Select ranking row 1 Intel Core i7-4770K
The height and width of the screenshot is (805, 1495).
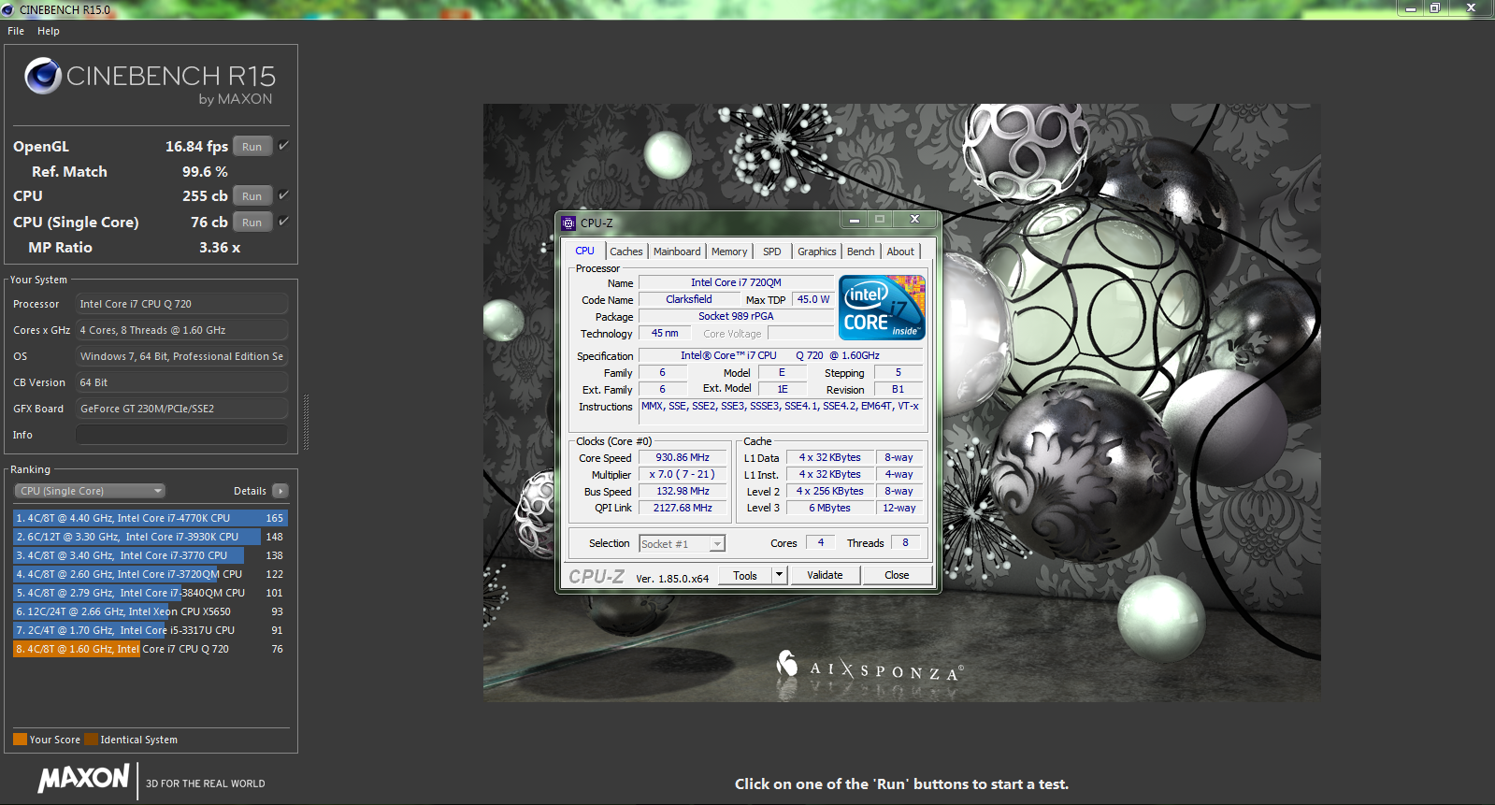(150, 518)
